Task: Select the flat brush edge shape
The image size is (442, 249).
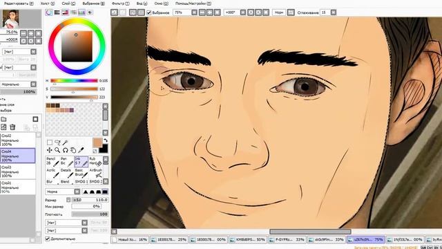Action: 105,192
